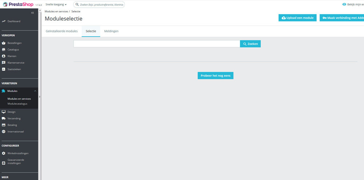Click the Klantenservice chat icon

coord(4,63)
